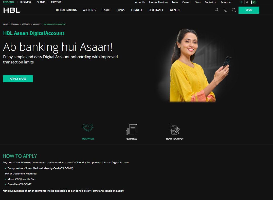Click the HBL logo
The width and height of the screenshot is (273, 200).
click(12, 10)
